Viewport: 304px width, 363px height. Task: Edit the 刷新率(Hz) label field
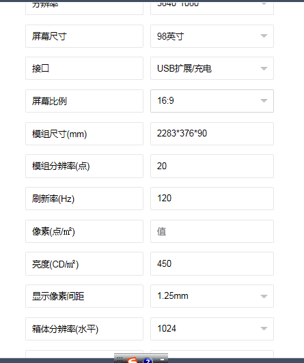tap(84, 199)
